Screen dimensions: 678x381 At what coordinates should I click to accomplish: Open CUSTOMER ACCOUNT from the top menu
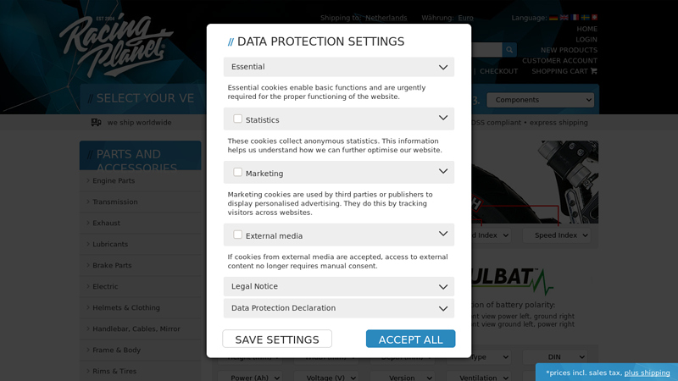click(559, 60)
